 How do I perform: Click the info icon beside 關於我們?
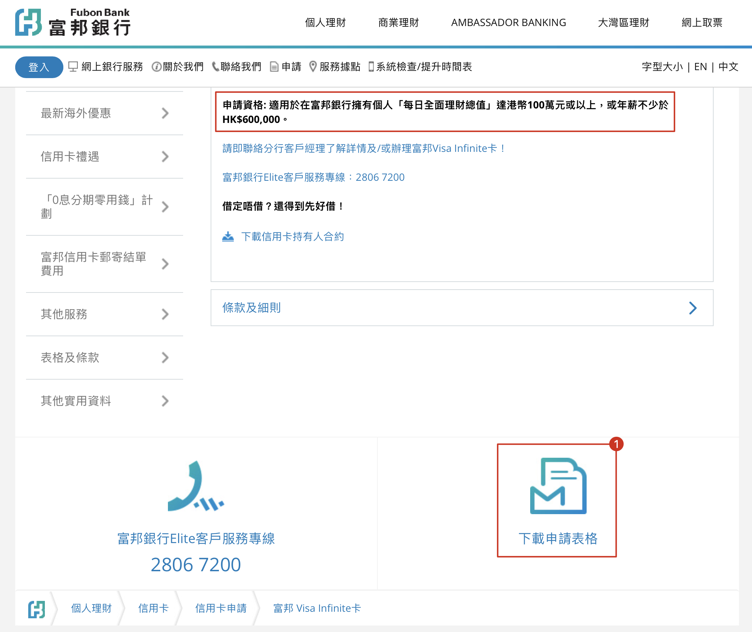point(156,67)
